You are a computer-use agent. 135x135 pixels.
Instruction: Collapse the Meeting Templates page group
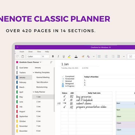[33, 72]
